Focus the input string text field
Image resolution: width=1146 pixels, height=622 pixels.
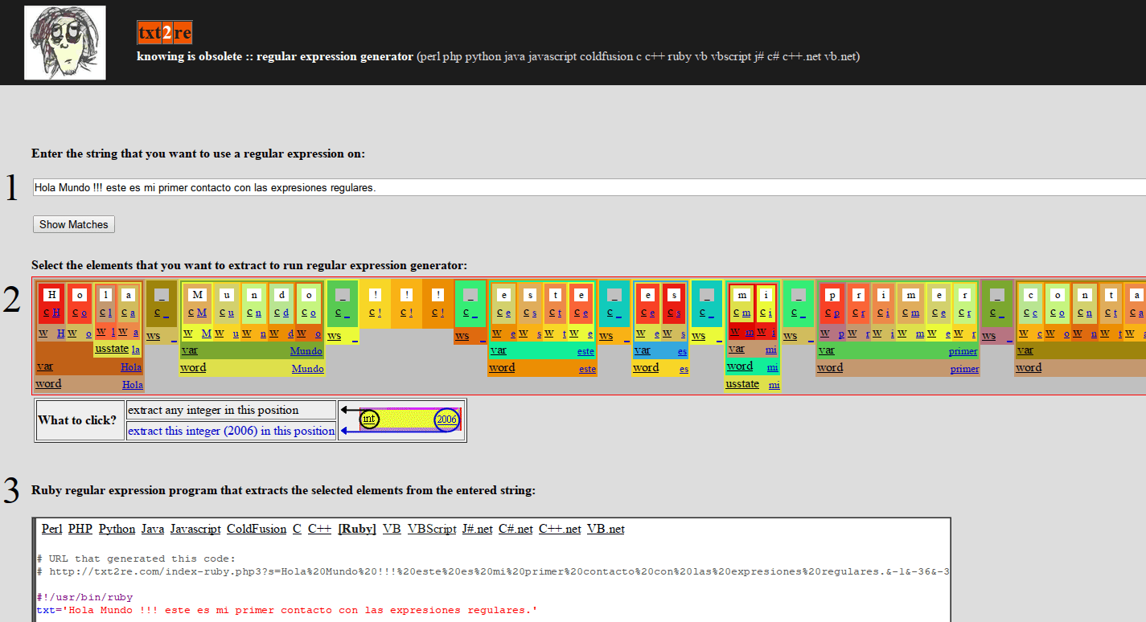click(x=587, y=187)
